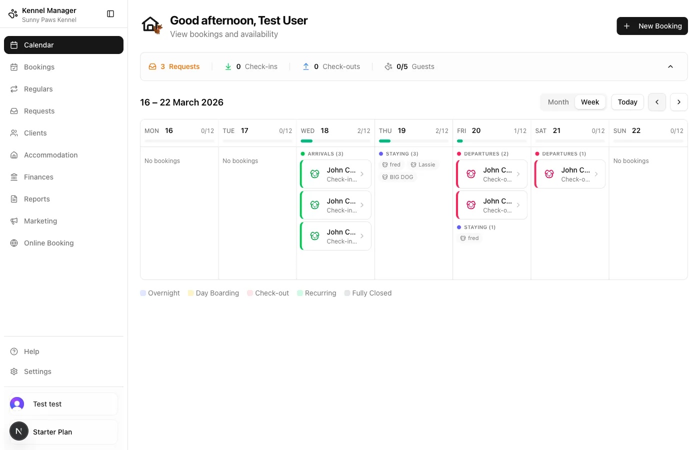Viewport: 700px width, 450px height.
Task: Open Settings from the sidebar menu
Action: tap(13, 371)
